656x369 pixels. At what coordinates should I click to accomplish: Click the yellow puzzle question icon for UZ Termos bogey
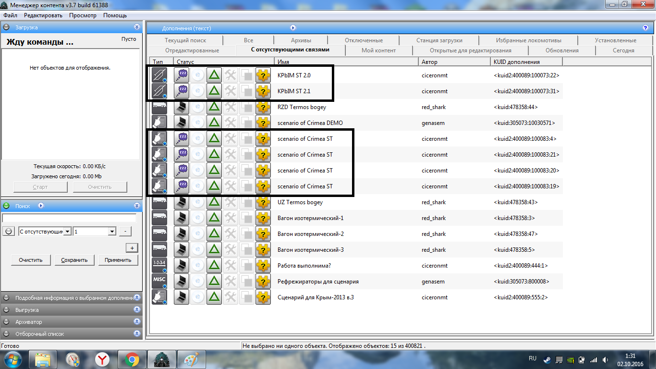click(263, 202)
